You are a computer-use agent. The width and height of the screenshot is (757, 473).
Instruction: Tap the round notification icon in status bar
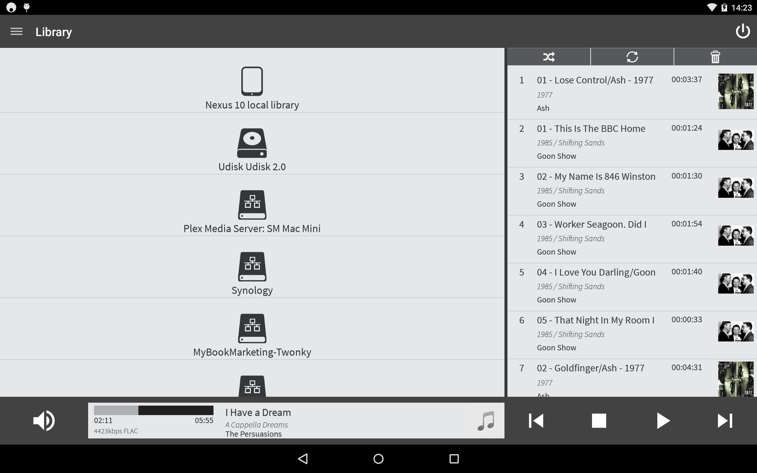[x=11, y=7]
